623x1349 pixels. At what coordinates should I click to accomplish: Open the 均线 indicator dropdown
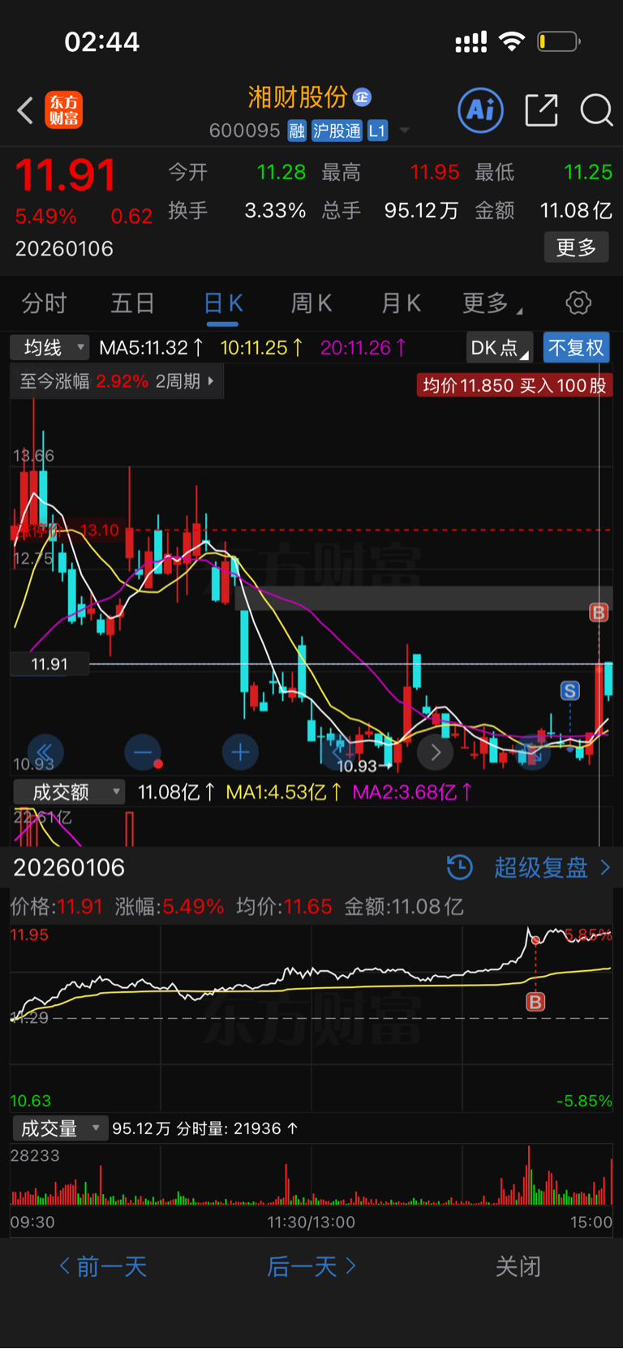(49, 348)
